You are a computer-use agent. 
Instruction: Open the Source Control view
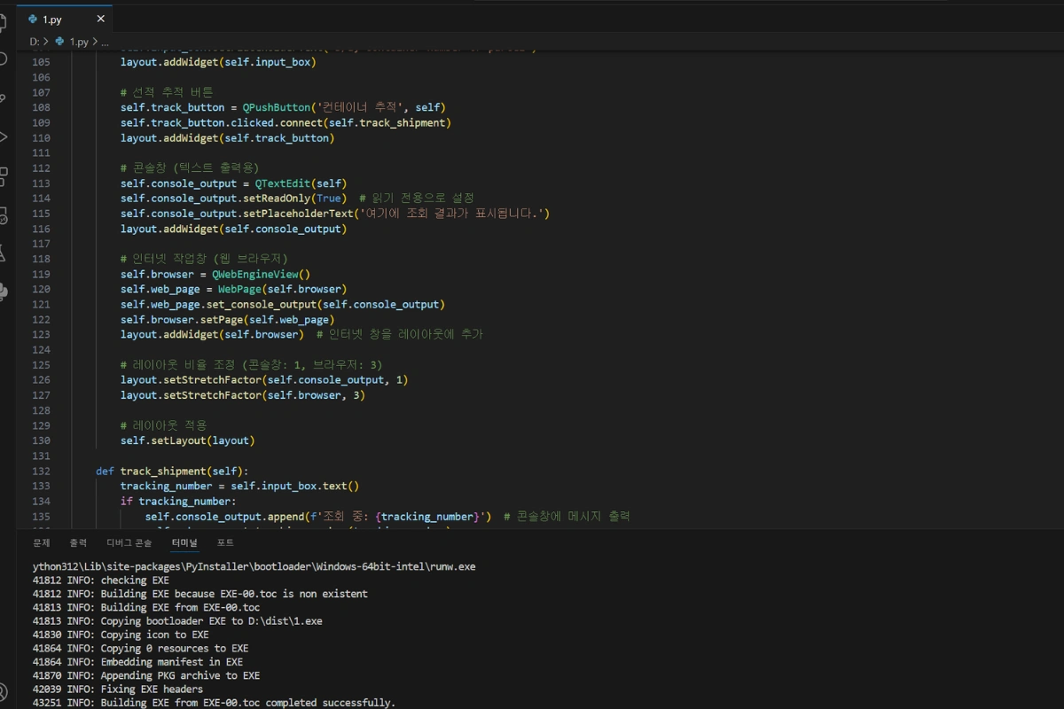(x=3, y=98)
